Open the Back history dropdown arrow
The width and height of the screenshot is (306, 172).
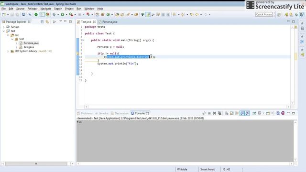coord(201,14)
